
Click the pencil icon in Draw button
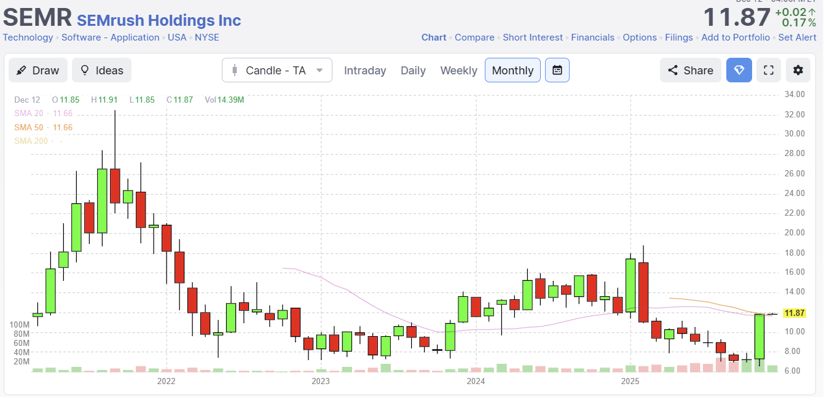click(22, 70)
